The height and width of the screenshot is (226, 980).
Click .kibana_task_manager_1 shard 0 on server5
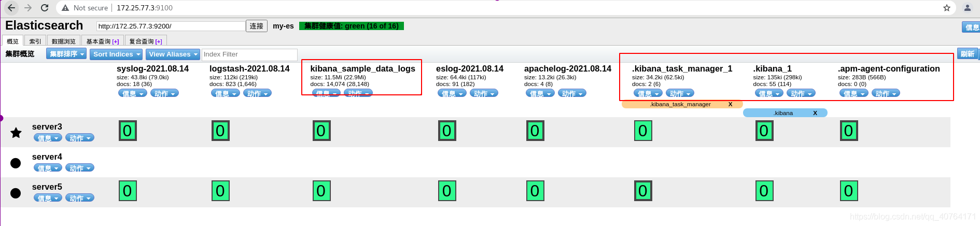point(643,191)
